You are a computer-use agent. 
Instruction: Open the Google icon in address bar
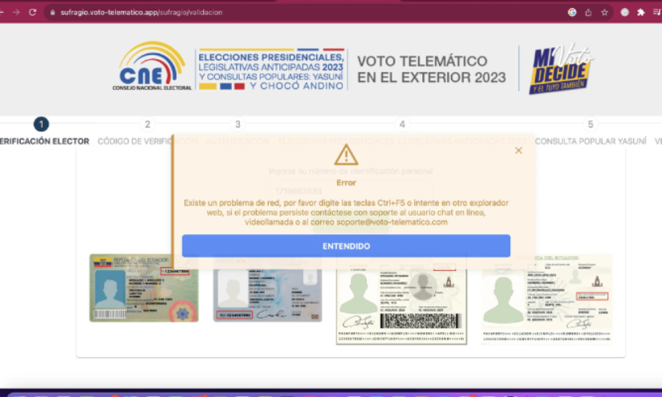pyautogui.click(x=572, y=12)
